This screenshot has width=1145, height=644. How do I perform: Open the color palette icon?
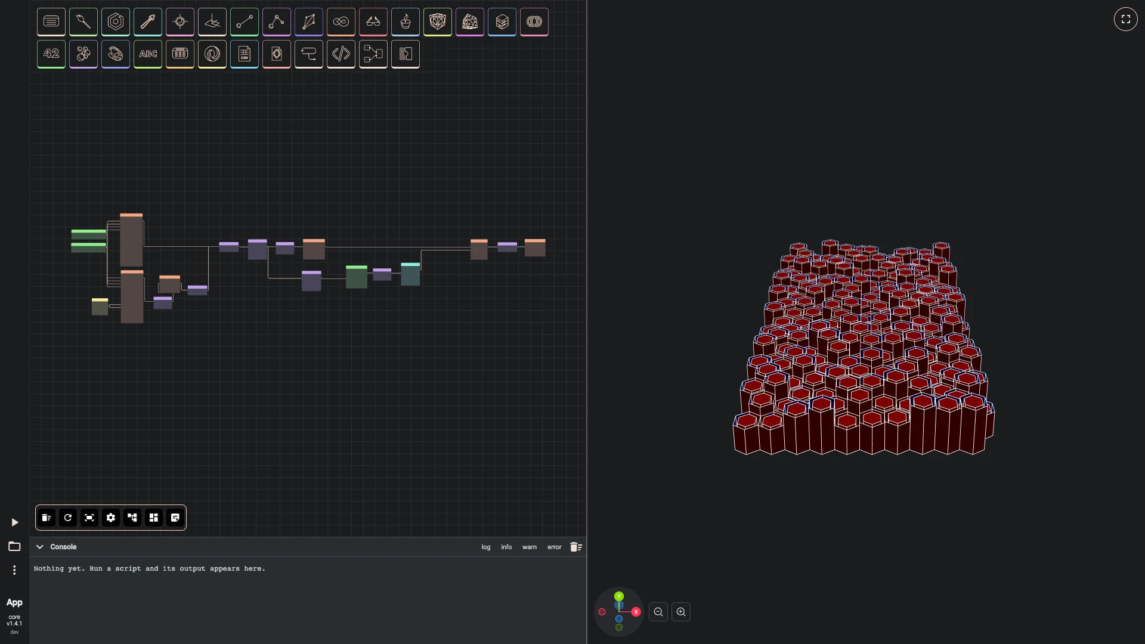coord(116,54)
